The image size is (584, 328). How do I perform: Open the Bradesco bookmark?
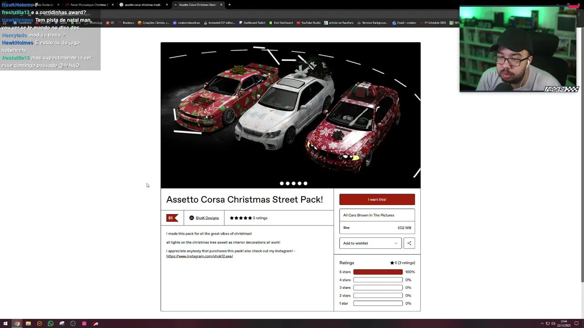(x=125, y=23)
